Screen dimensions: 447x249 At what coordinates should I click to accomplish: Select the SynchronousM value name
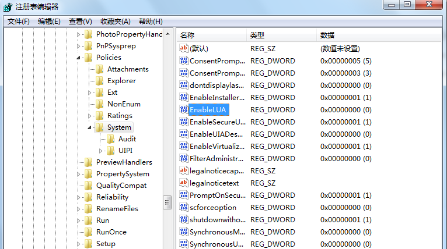(x=217, y=232)
